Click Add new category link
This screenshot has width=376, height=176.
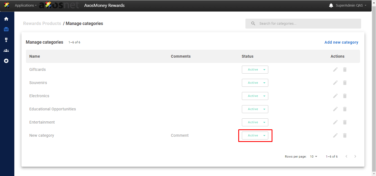[x=341, y=42]
